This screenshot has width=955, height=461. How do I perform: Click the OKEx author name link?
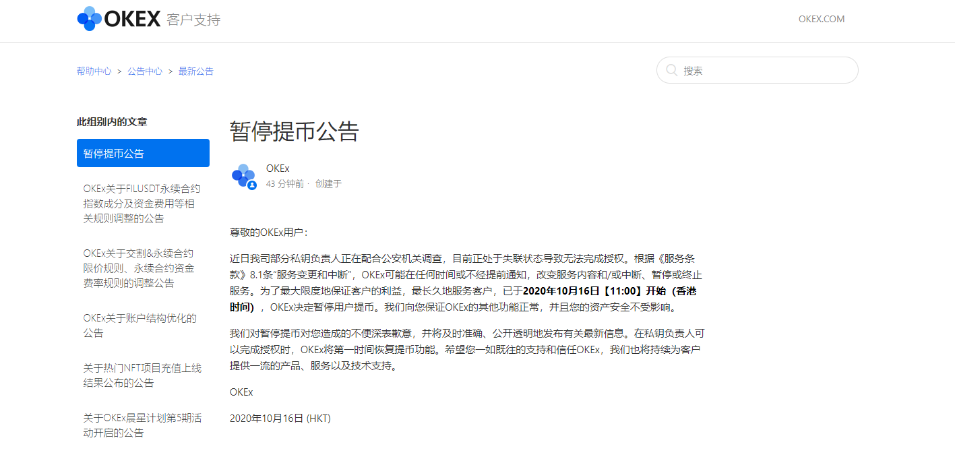pyautogui.click(x=278, y=168)
